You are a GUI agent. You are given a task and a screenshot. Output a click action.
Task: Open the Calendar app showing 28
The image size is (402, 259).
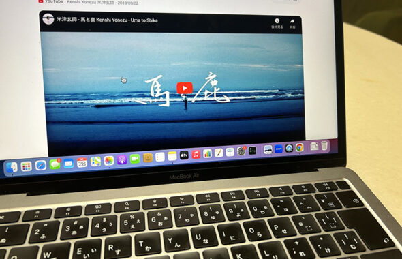pyautogui.click(x=82, y=163)
